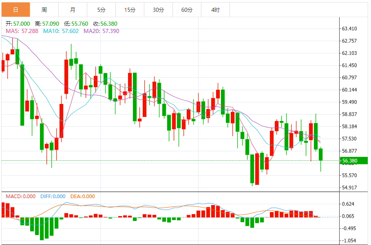Click the 0.624 MACD axis label
Screen dimensions: 371x245
pos(348,204)
